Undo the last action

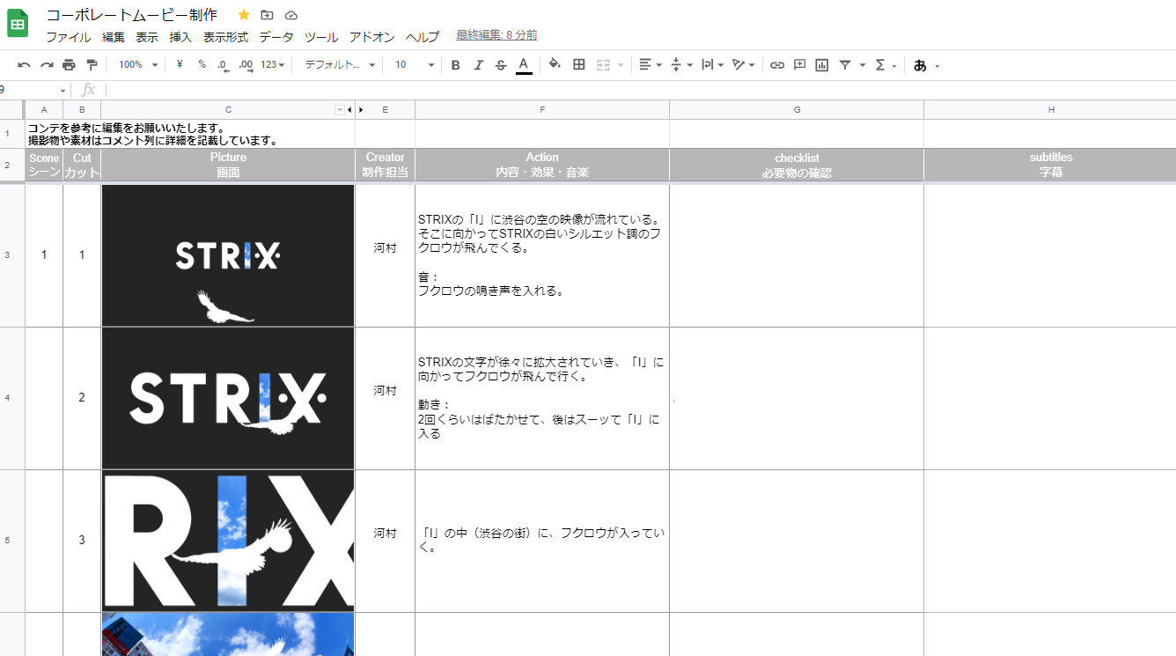tap(24, 65)
